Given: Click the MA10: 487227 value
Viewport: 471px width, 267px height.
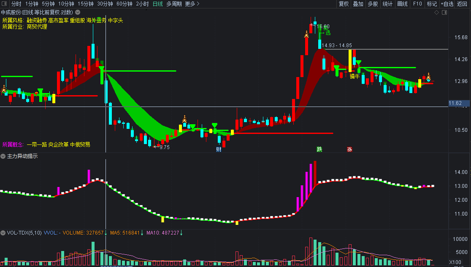Looking at the screenshot, I should click(x=163, y=232).
